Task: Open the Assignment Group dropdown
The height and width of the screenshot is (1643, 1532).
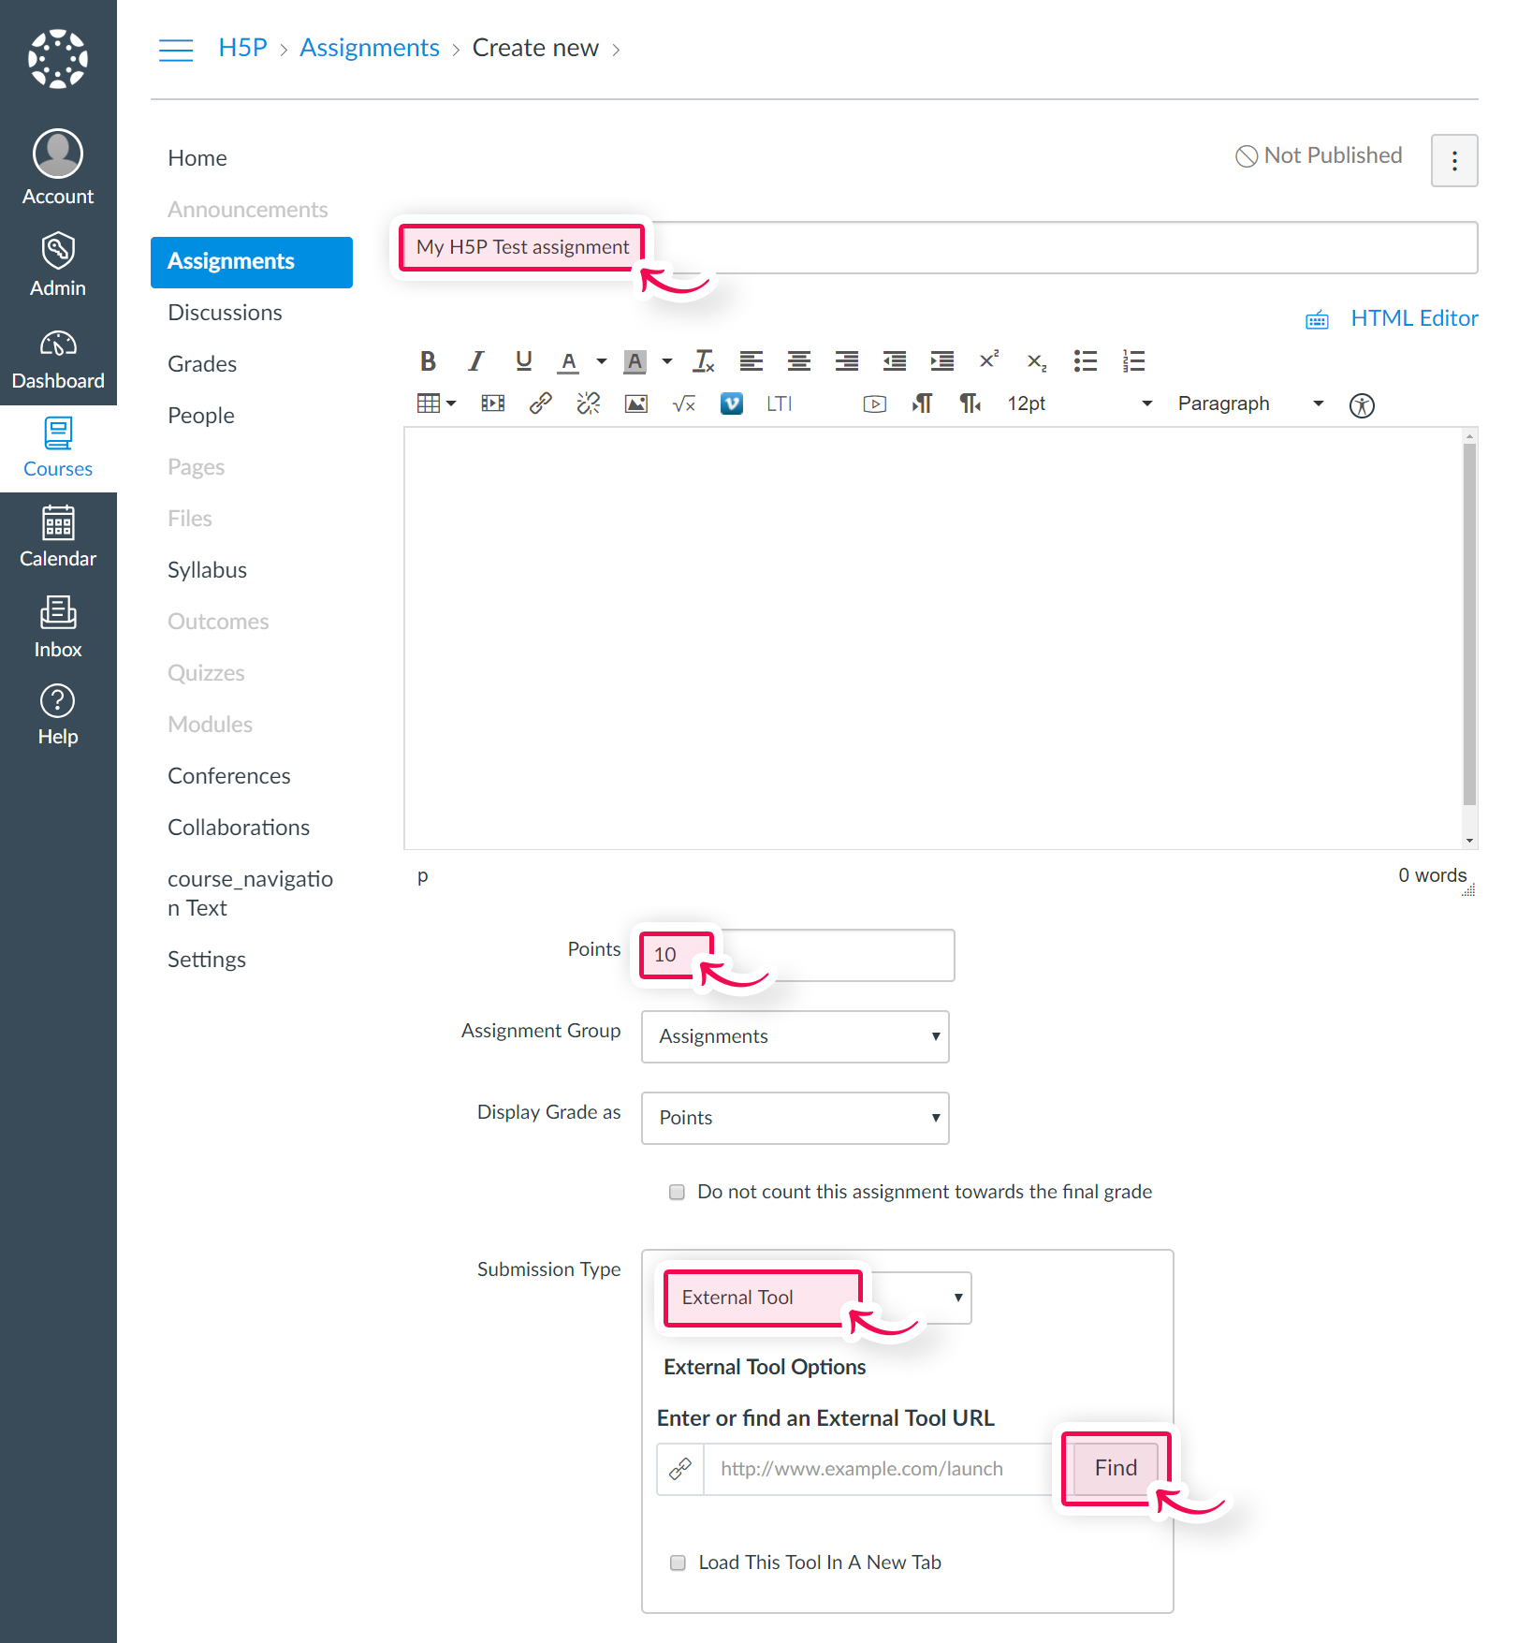Action: coord(795,1036)
